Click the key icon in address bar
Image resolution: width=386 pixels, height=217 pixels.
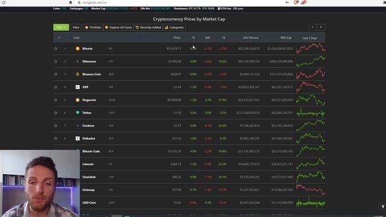coord(287,2)
